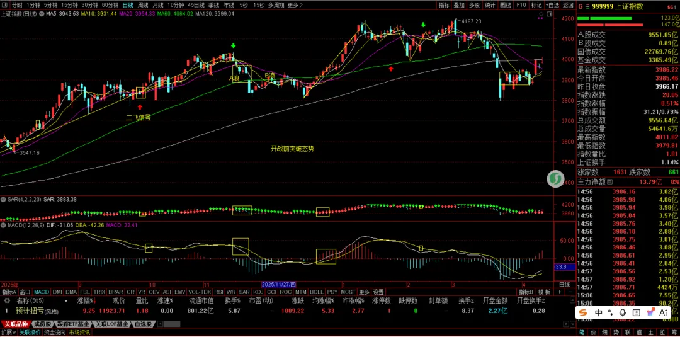The image size is (680, 337).
Task: Switch chart to 分时 view
Action: pyautogui.click(x=17, y=5)
